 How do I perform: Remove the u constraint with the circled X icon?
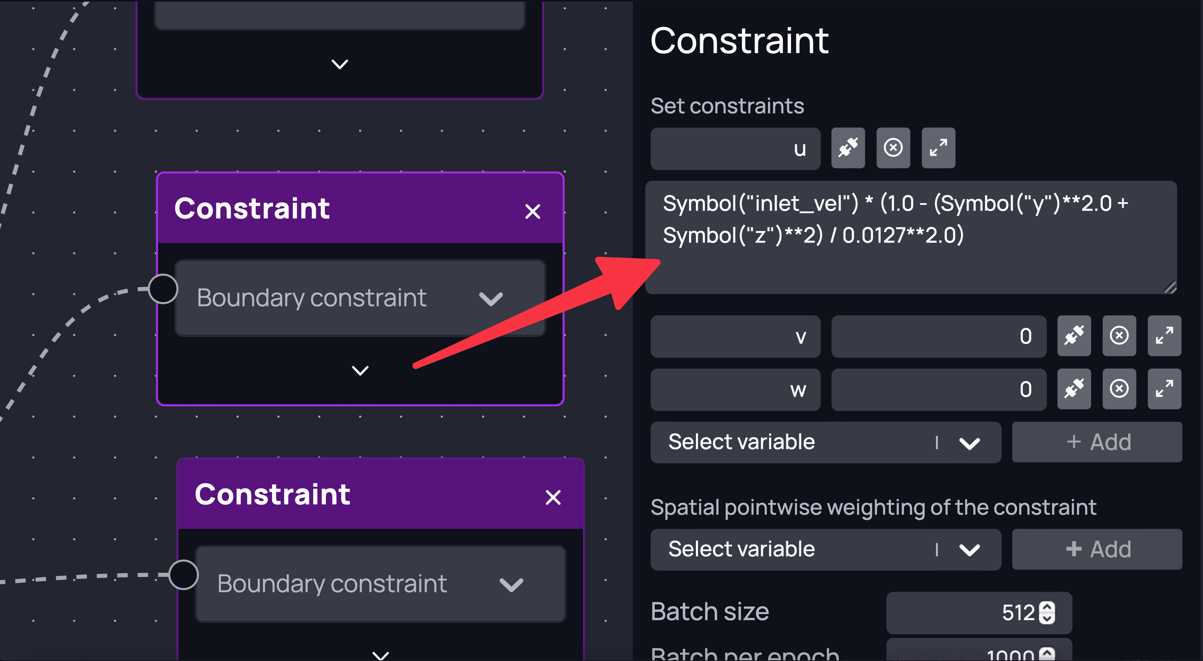click(893, 148)
